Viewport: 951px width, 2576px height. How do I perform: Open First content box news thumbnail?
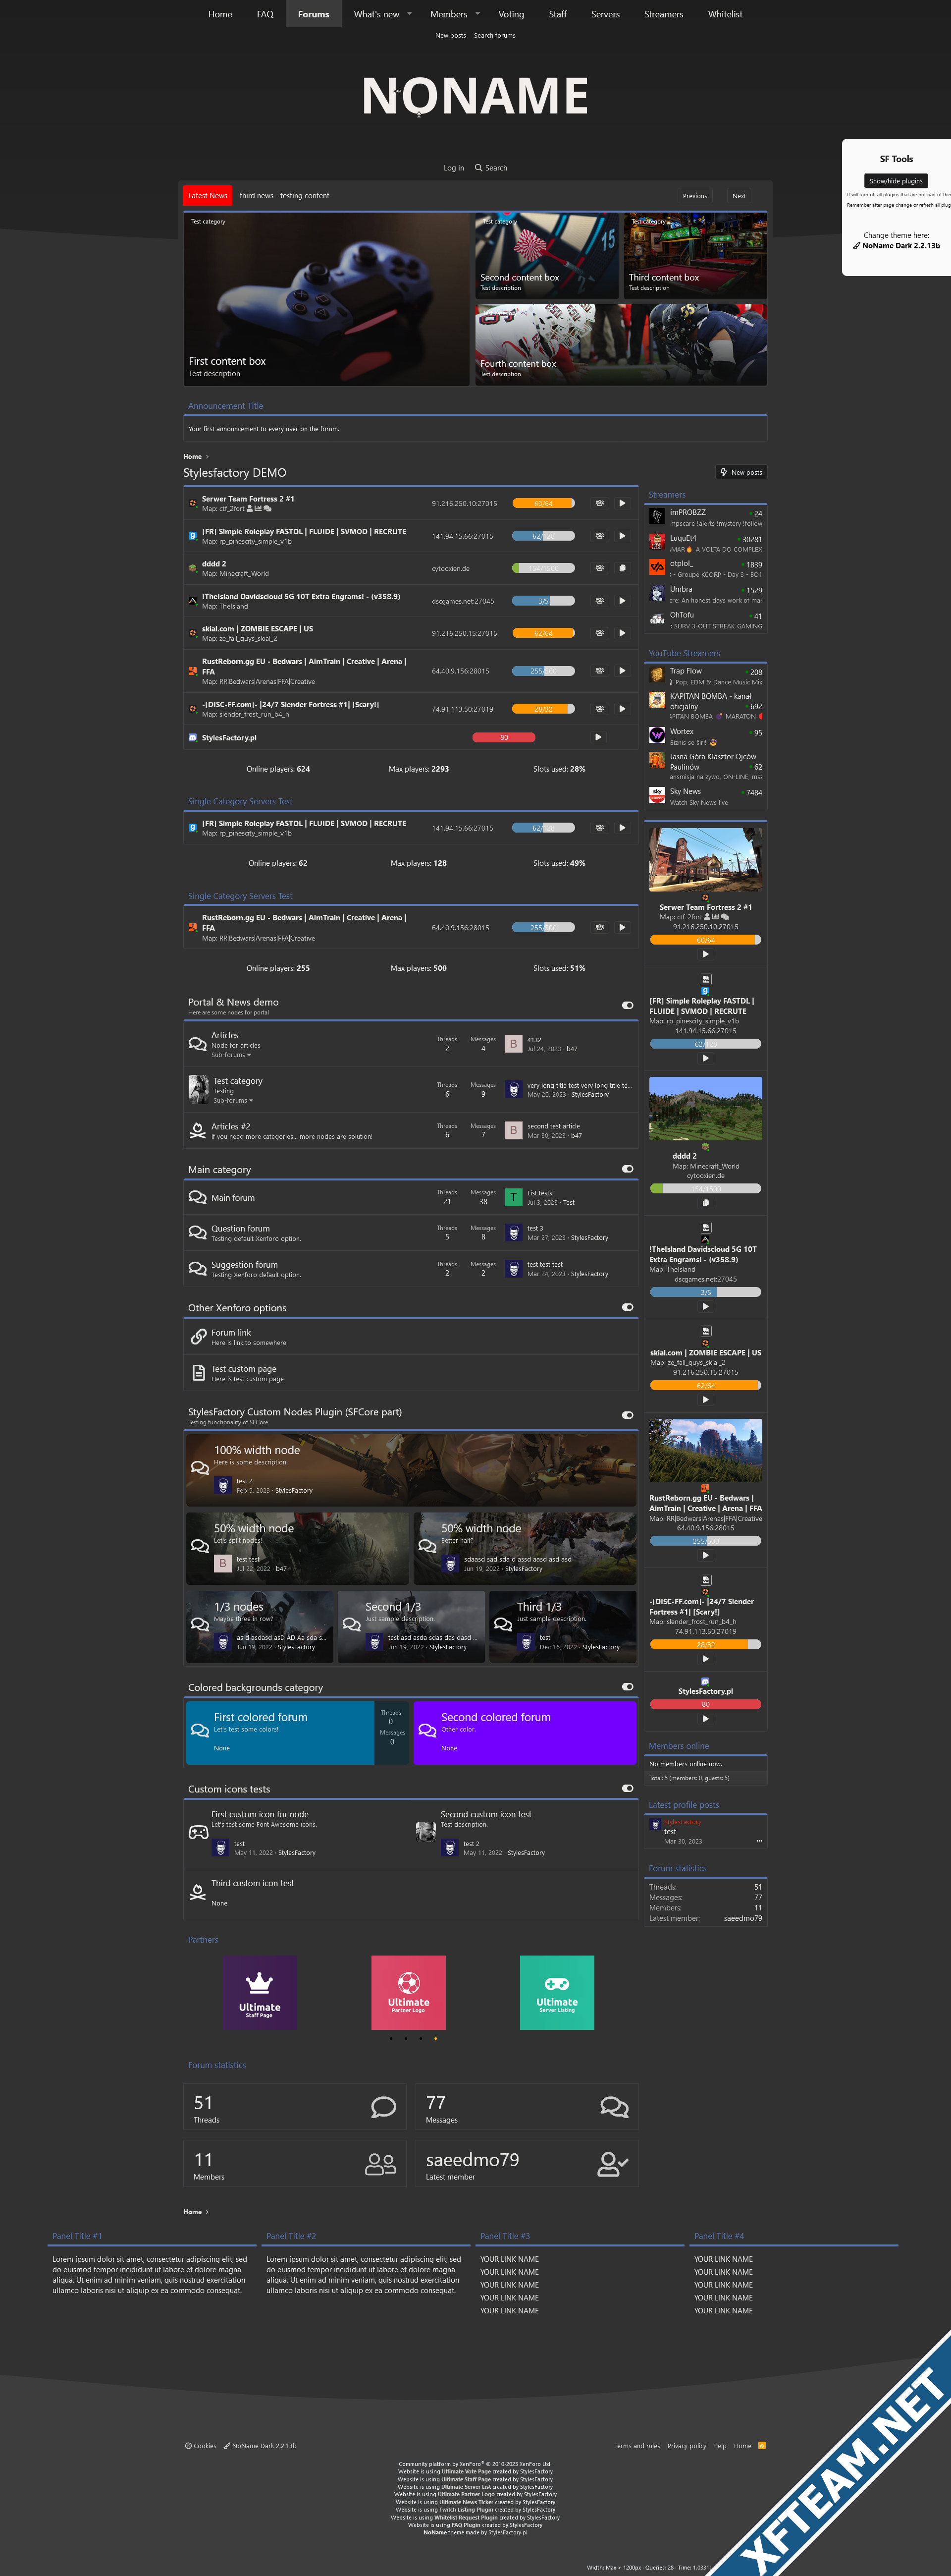click(x=326, y=299)
